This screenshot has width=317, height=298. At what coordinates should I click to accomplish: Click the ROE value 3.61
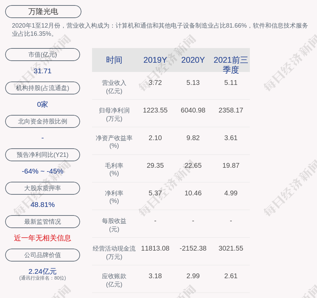pyautogui.click(x=231, y=138)
